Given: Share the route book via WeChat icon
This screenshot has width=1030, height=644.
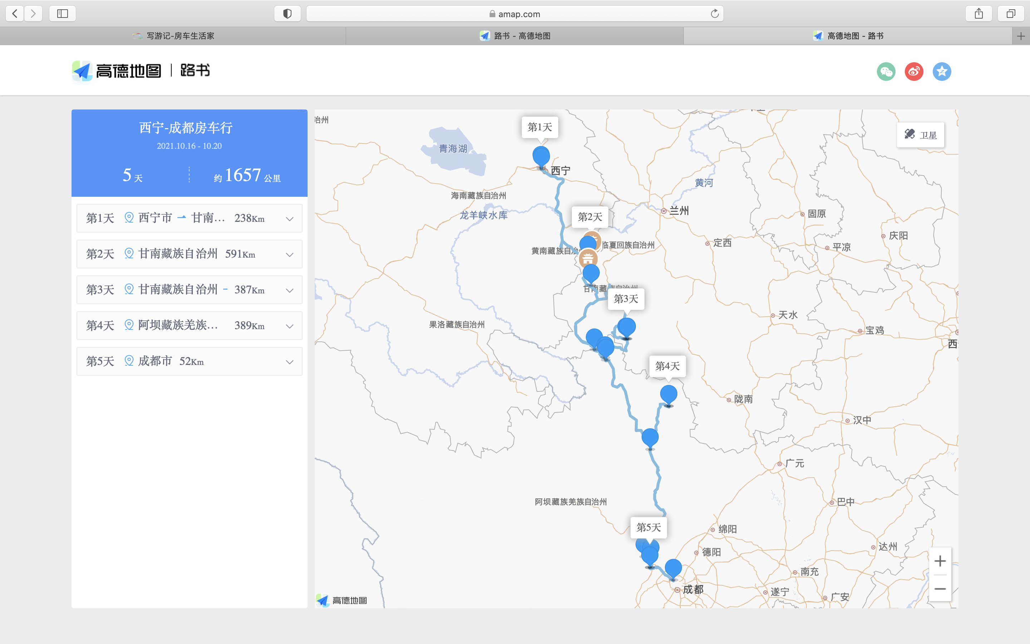Looking at the screenshot, I should coord(886,71).
